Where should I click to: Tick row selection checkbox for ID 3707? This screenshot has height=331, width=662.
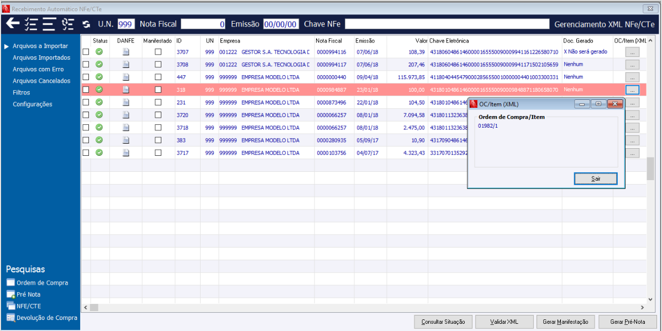click(x=86, y=52)
